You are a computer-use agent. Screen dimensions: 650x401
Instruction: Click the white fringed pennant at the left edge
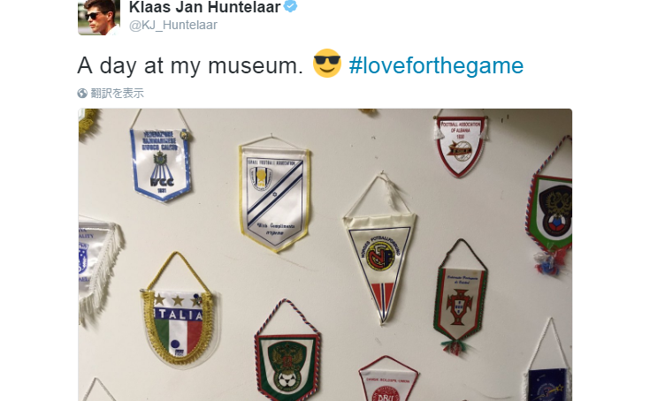(x=96, y=265)
